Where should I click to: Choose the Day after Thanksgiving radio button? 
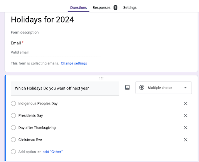coord(13,127)
